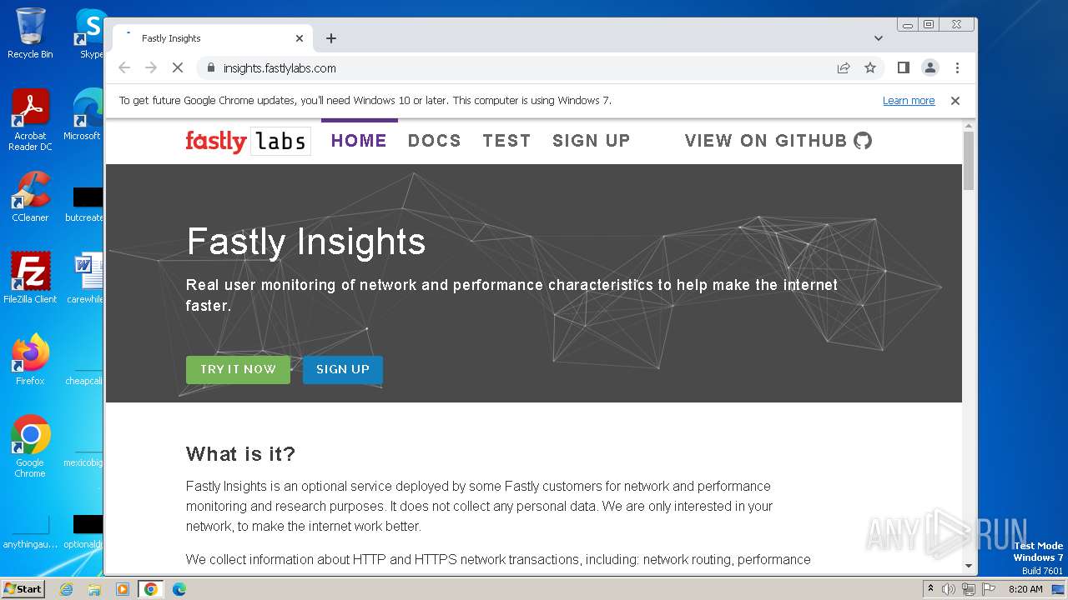Open carewhile Word document on desktop

point(85,277)
